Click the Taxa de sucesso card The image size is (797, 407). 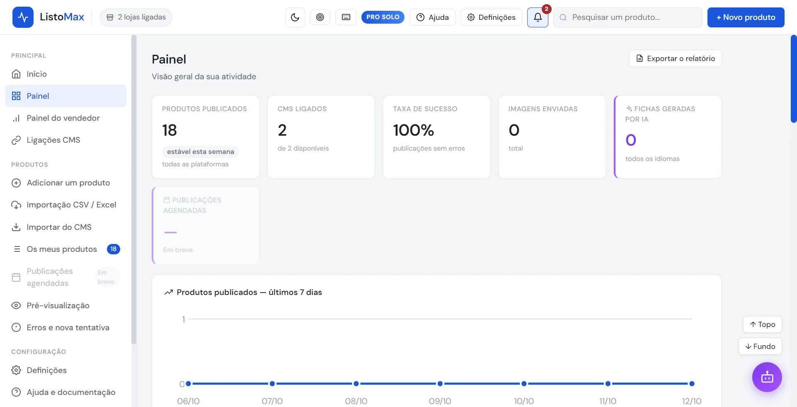(x=436, y=137)
